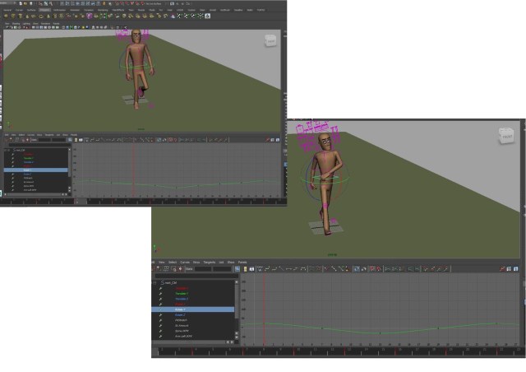Click frame 10 on the lower time slider
Viewport: 526px width, 372px height.
point(298,351)
